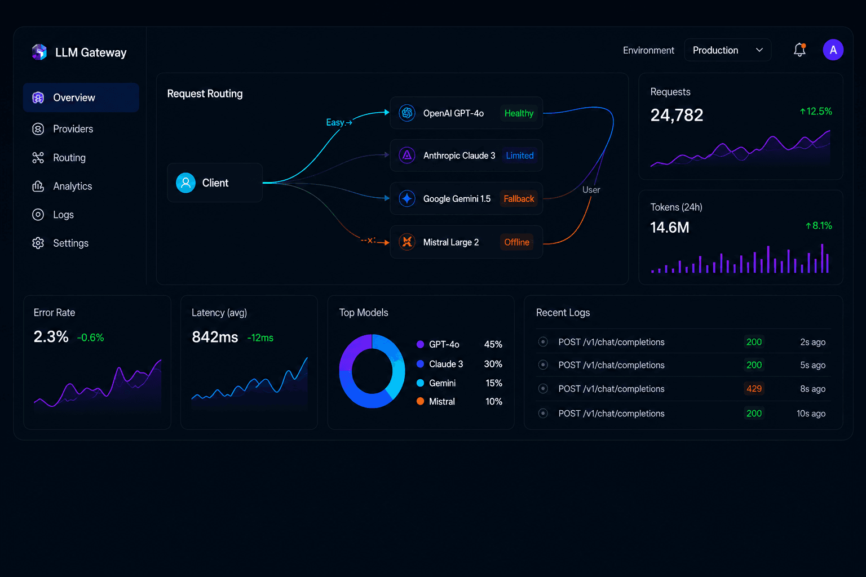
Task: Click the Routing nodes icon
Action: pyautogui.click(x=38, y=158)
